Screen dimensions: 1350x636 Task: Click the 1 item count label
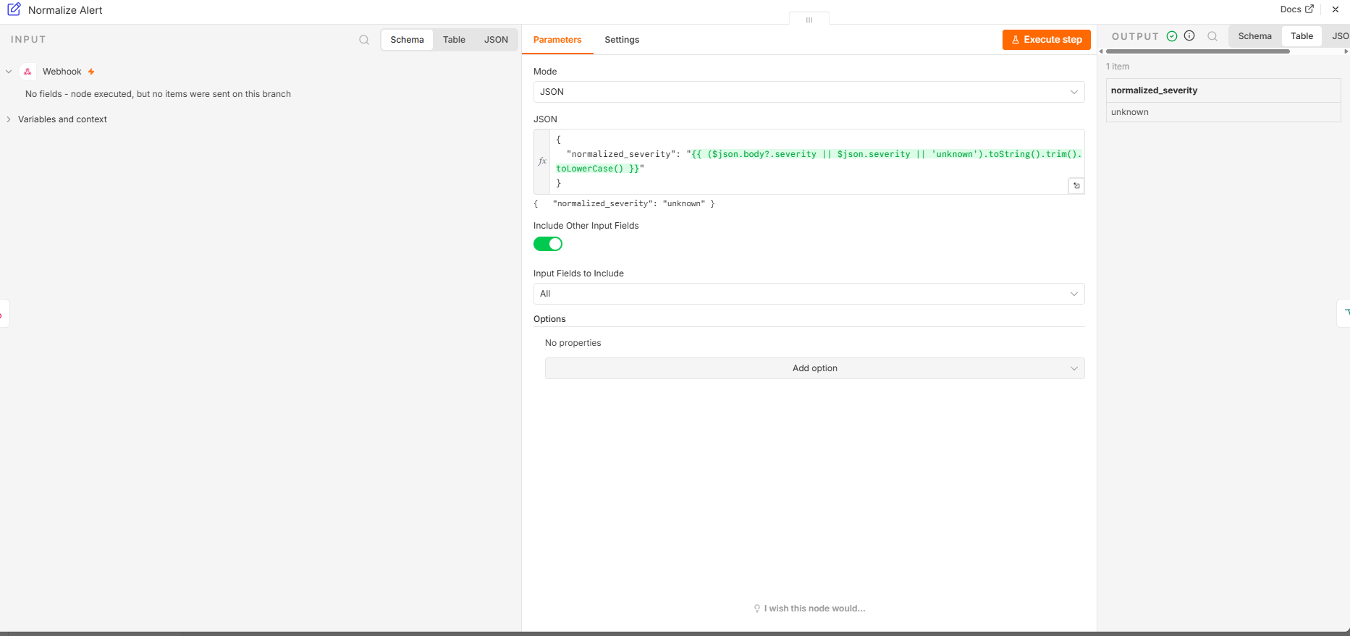click(x=1118, y=67)
